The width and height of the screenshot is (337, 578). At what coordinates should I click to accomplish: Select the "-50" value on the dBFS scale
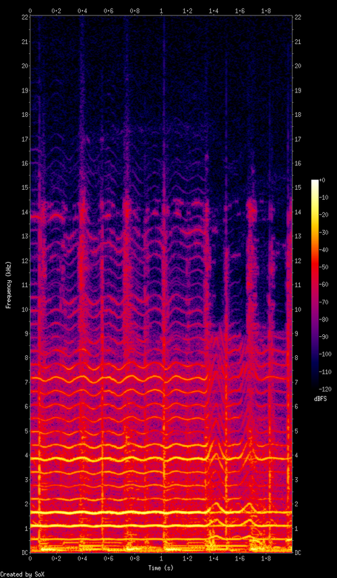tap(324, 267)
